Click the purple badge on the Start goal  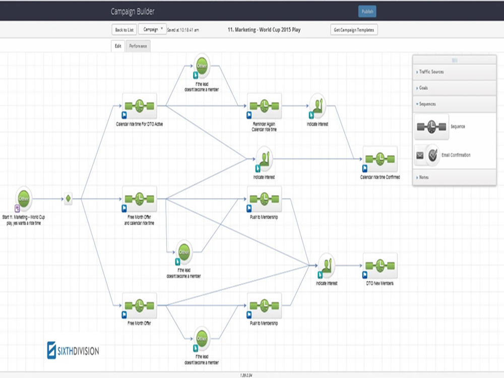tap(17, 208)
